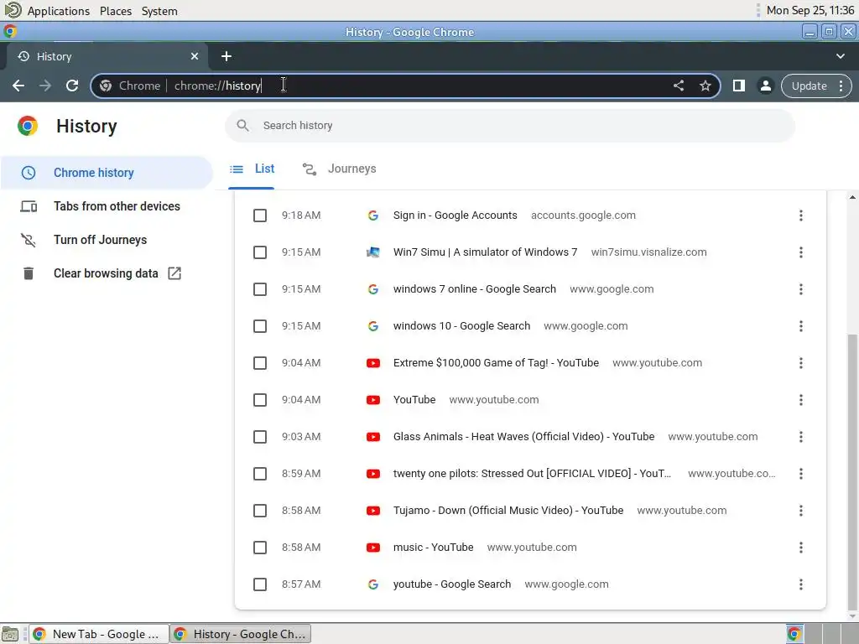Screen dimensions: 859x644
Task: Open the profile avatar menu
Action: coord(765,86)
